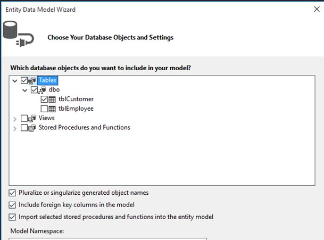This screenshot has width=324, height=240.
Task: Click the tblCustomer table grid icon
Action: [x=52, y=99]
